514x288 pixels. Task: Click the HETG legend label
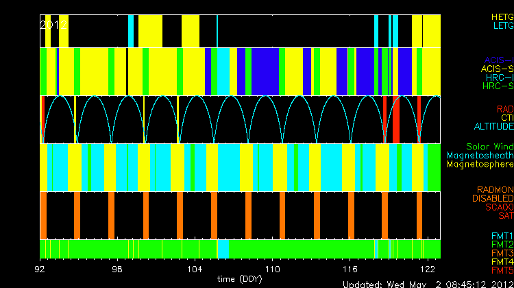(501, 16)
